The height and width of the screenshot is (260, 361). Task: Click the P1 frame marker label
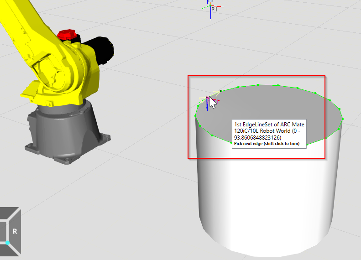coord(214,10)
